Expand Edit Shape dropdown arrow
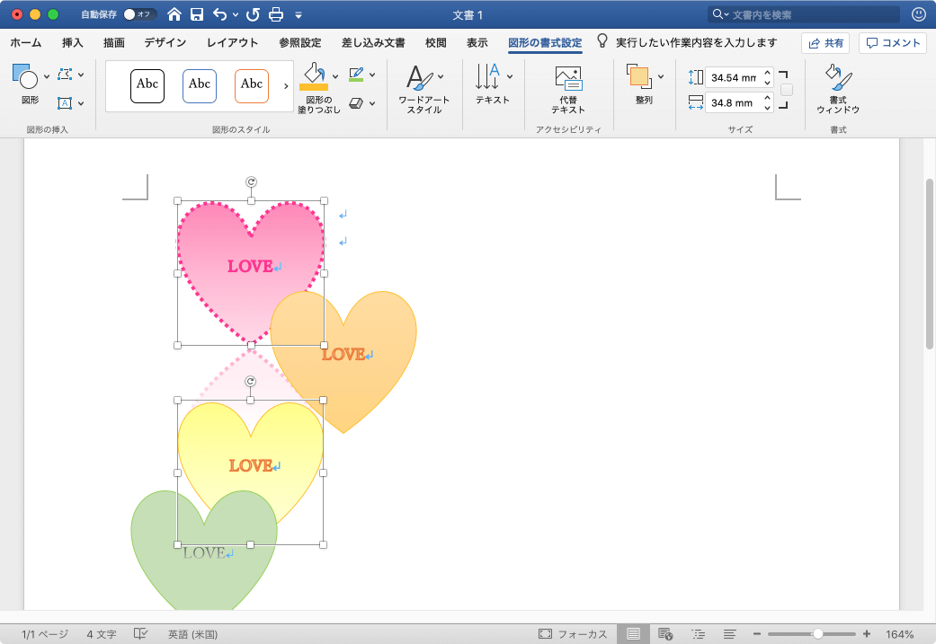Screen dimensions: 936x644 (81, 75)
